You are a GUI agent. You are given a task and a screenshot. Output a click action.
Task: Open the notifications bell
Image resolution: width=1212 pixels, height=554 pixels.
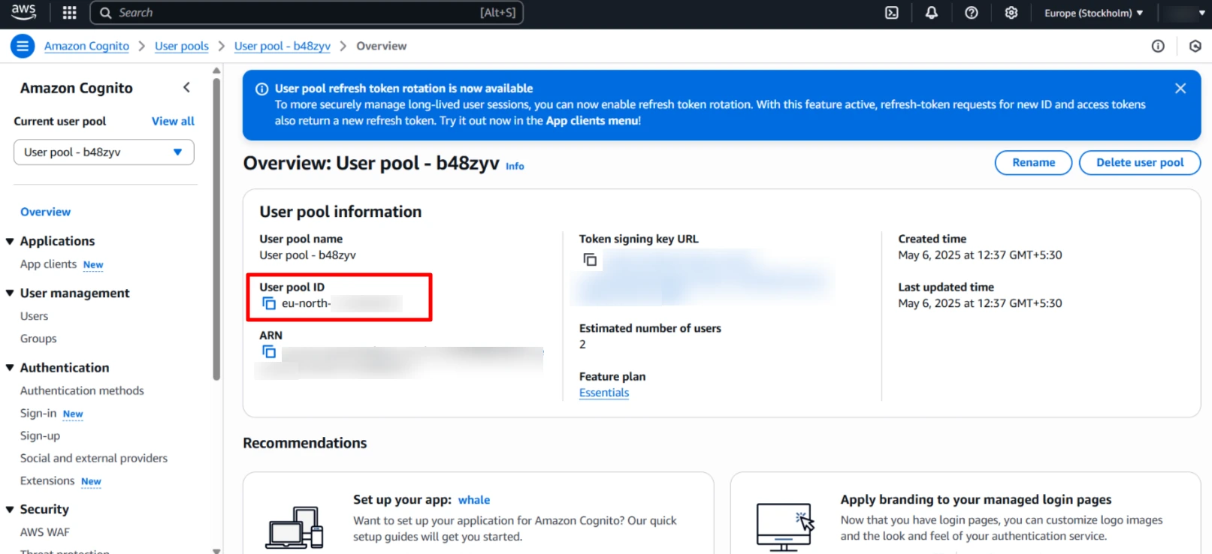point(931,13)
